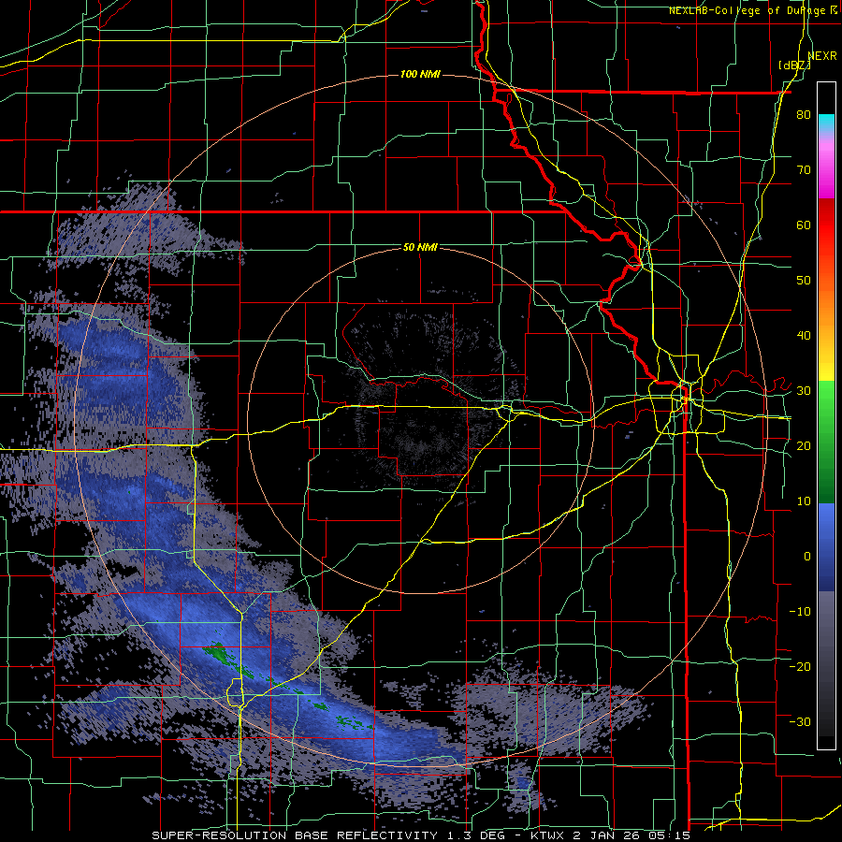Click the 0 dBZ scale label
842x842 pixels.
807,557
